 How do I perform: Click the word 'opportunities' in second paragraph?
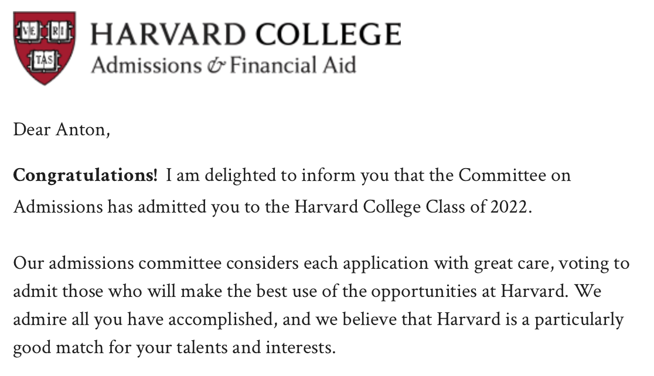click(x=424, y=292)
